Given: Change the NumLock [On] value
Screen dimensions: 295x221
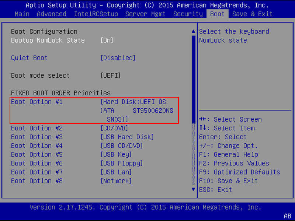Looking at the screenshot, I should click(x=107, y=41).
